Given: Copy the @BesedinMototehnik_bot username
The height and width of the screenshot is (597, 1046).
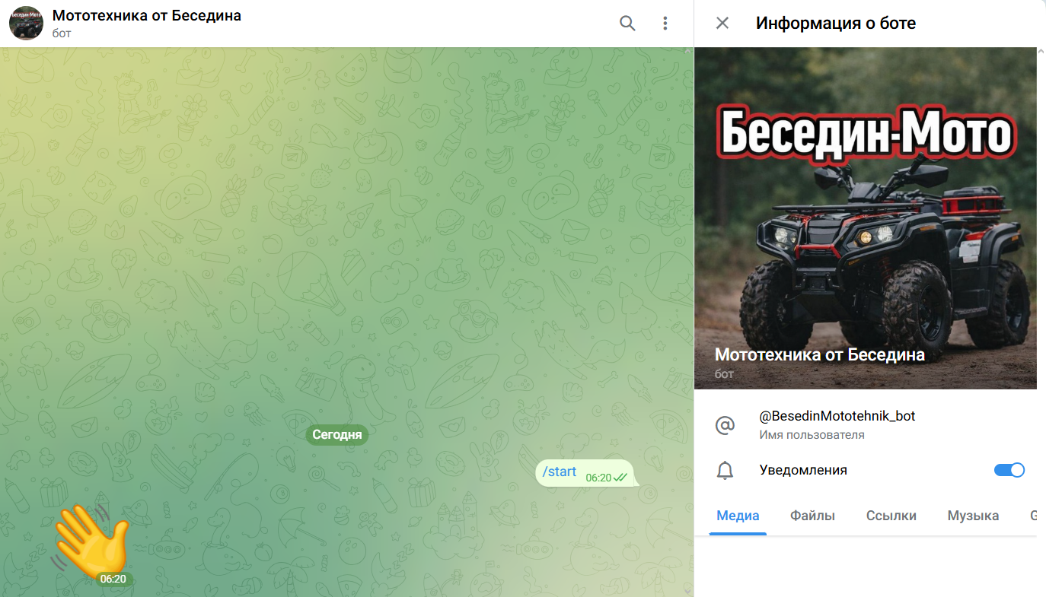Looking at the screenshot, I should click(837, 416).
